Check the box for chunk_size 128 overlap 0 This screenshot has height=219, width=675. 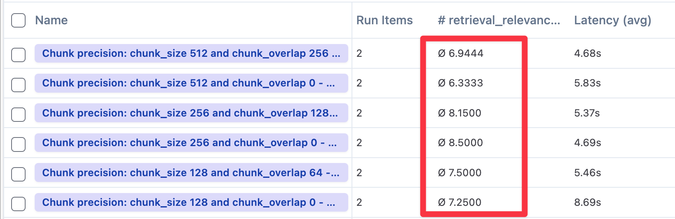18,203
